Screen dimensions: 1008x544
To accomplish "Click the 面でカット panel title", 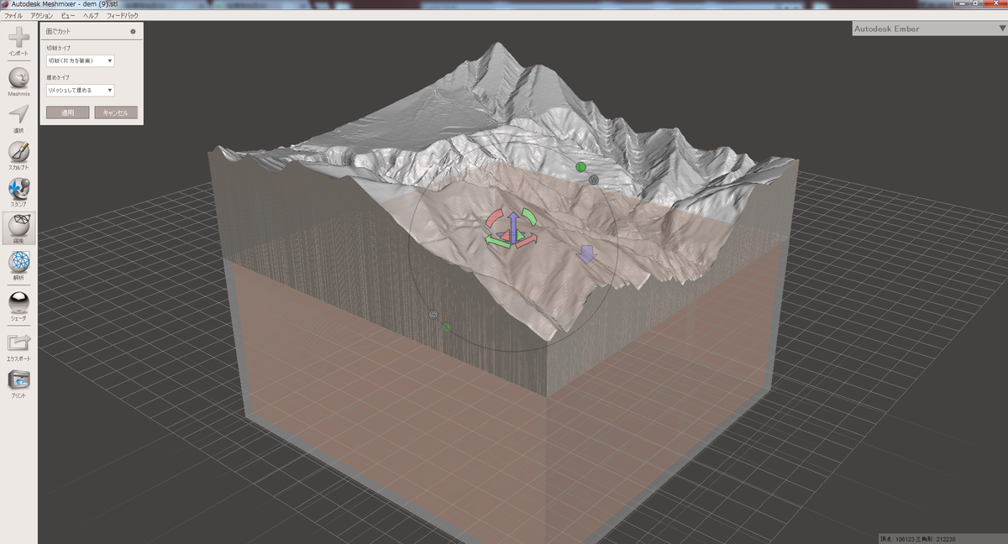I will click(x=59, y=31).
